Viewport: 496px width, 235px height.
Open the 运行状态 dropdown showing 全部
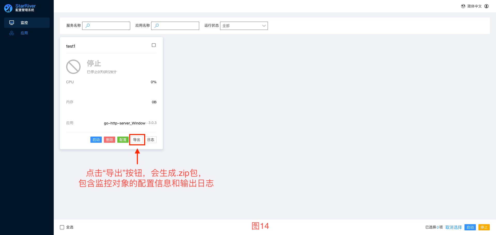pos(244,26)
